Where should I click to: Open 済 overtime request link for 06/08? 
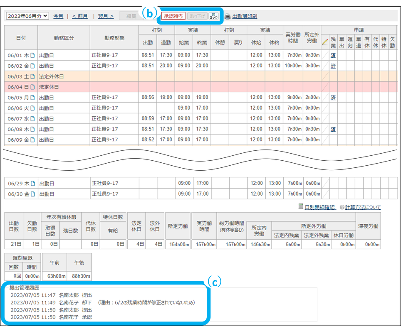point(333,129)
